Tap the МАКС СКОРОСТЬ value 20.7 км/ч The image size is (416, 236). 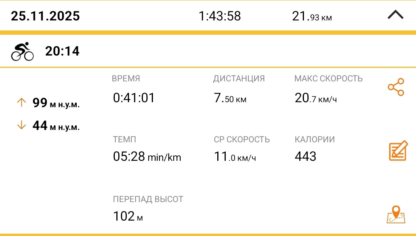tap(316, 98)
